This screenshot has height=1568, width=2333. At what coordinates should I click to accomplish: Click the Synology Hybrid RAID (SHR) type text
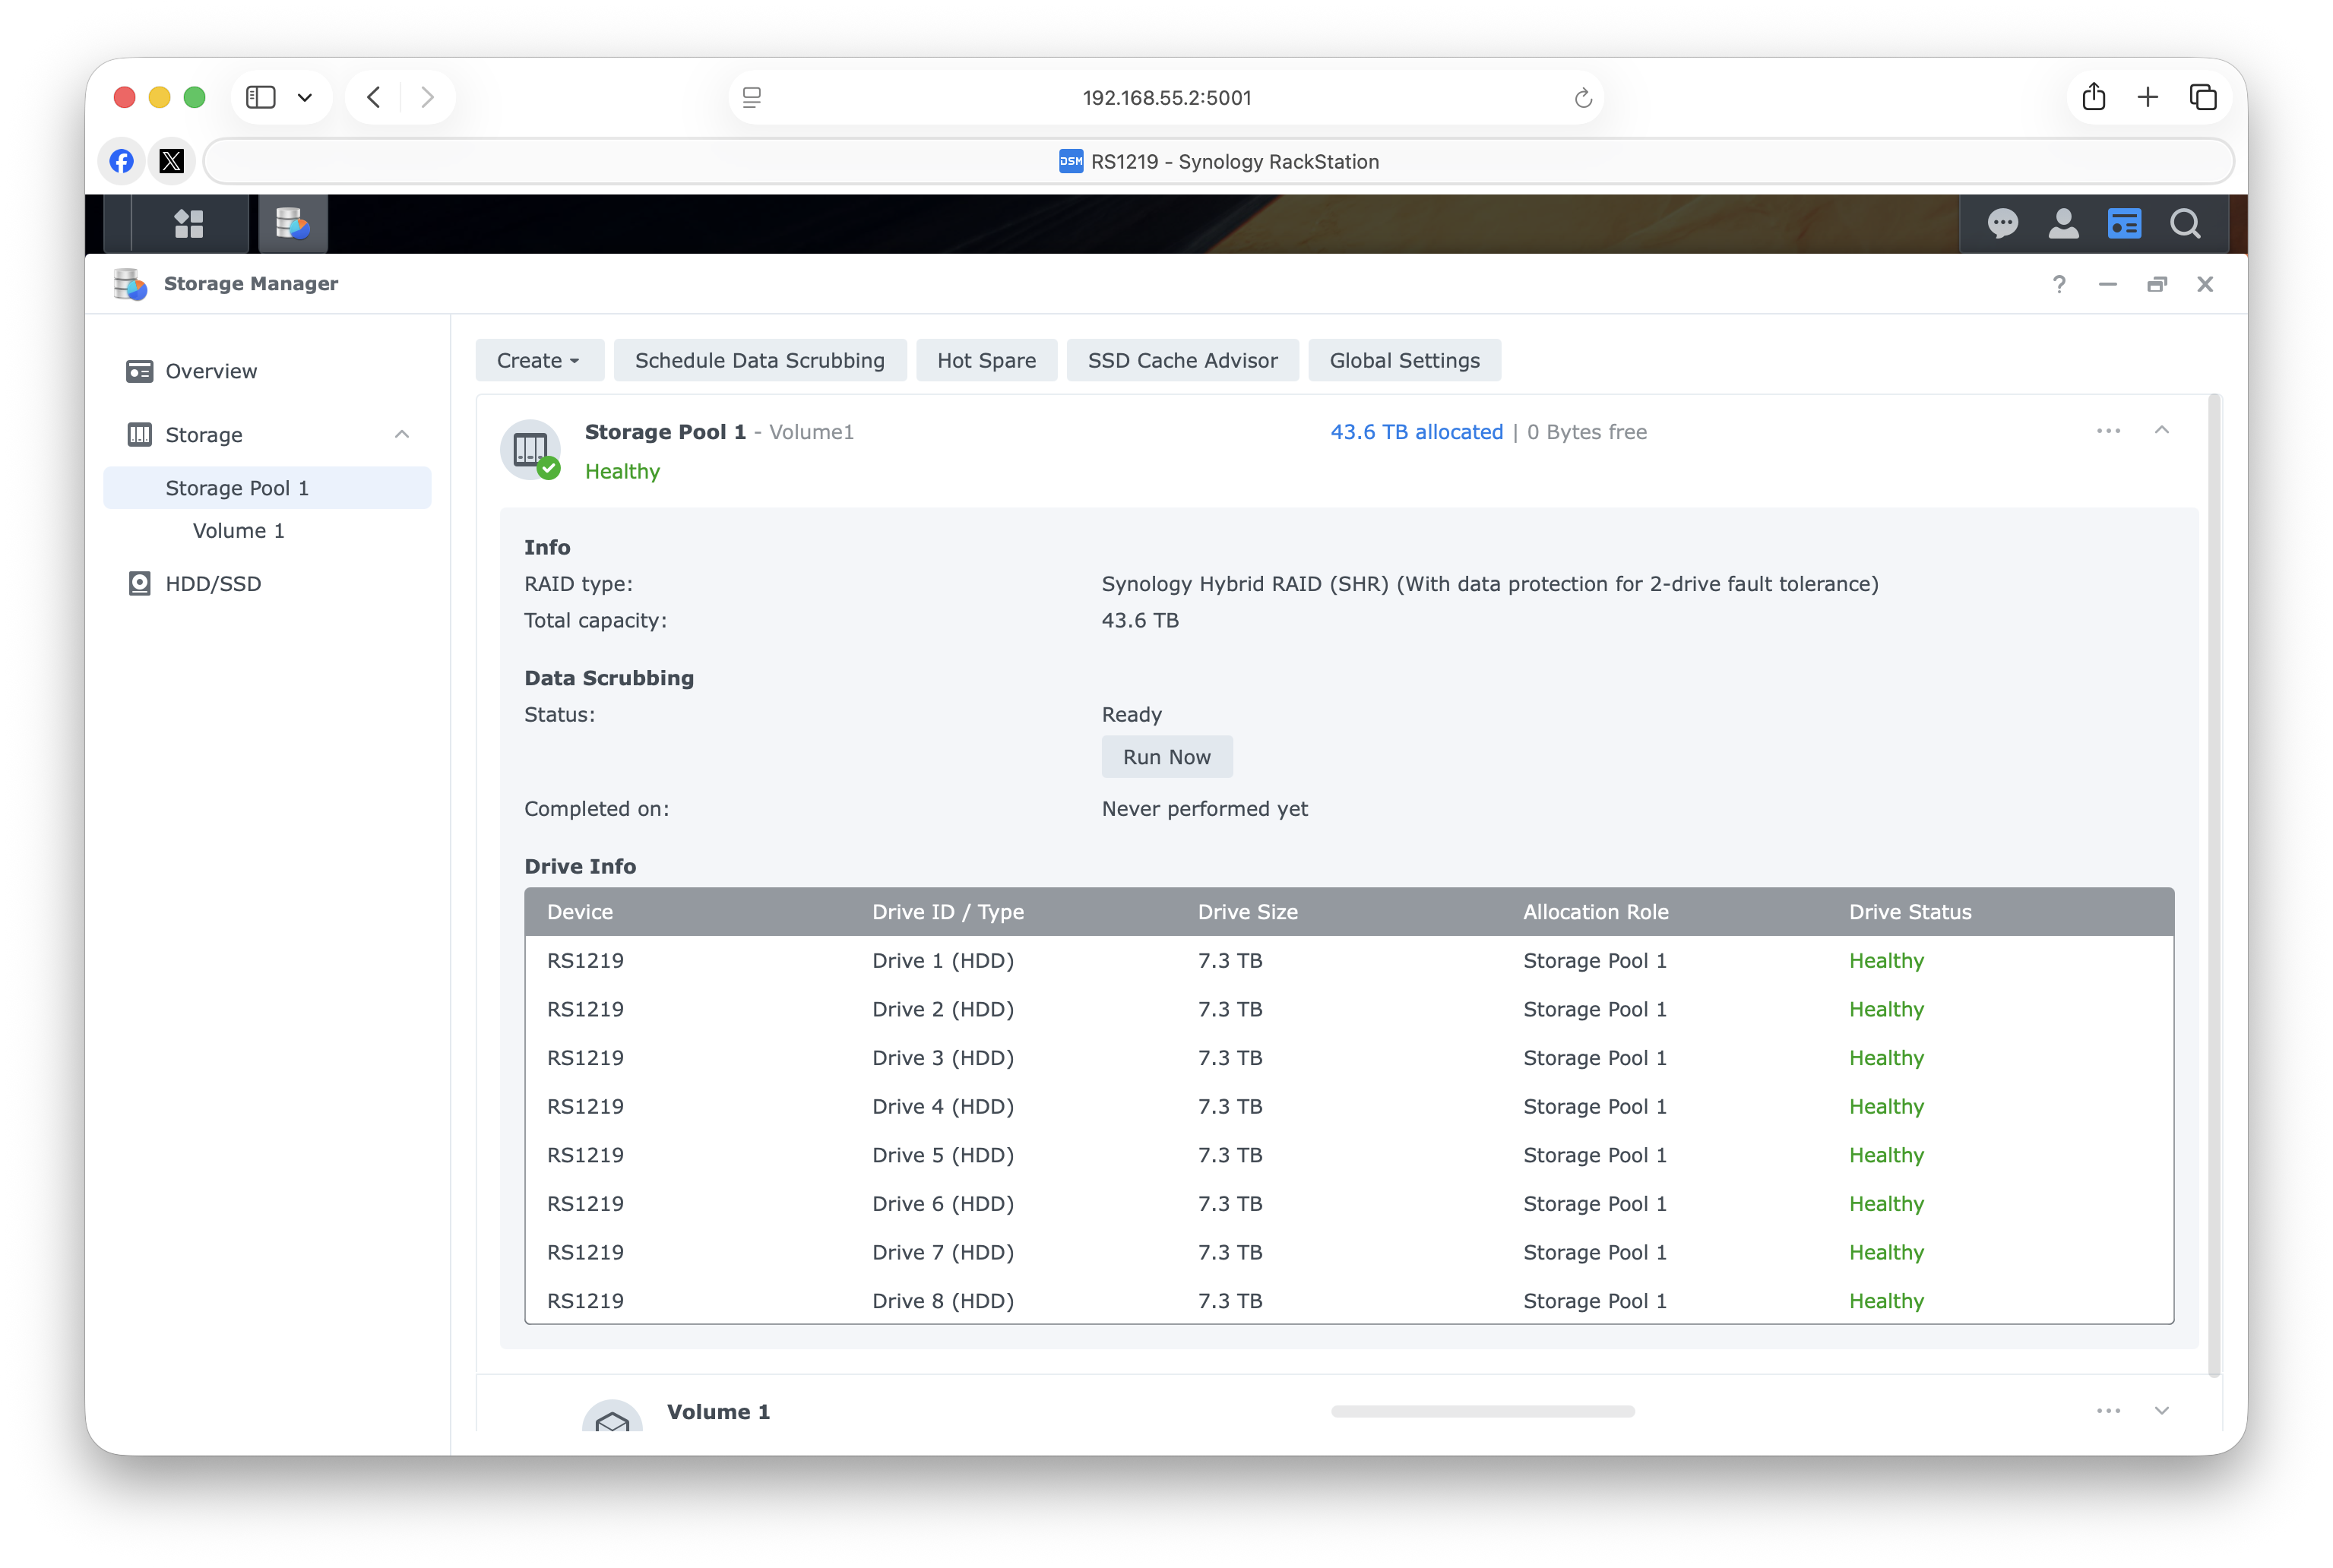(1489, 584)
